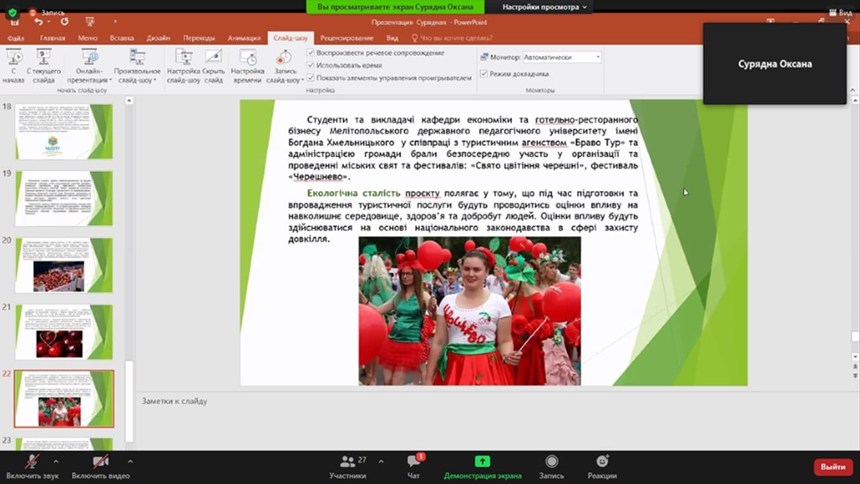Image resolution: width=860 pixels, height=484 pixels.
Task: Toggle Воспроизвести речевое сопровождение checkbox
Action: coord(310,53)
